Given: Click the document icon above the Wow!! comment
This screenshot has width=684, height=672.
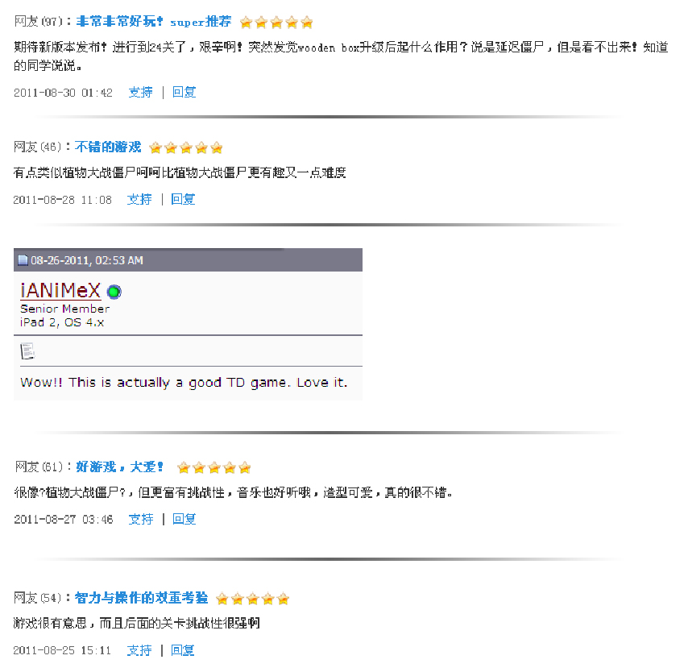Looking at the screenshot, I should tap(27, 351).
